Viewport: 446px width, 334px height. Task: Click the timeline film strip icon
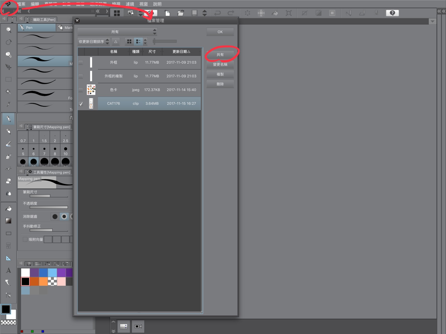[x=124, y=326]
